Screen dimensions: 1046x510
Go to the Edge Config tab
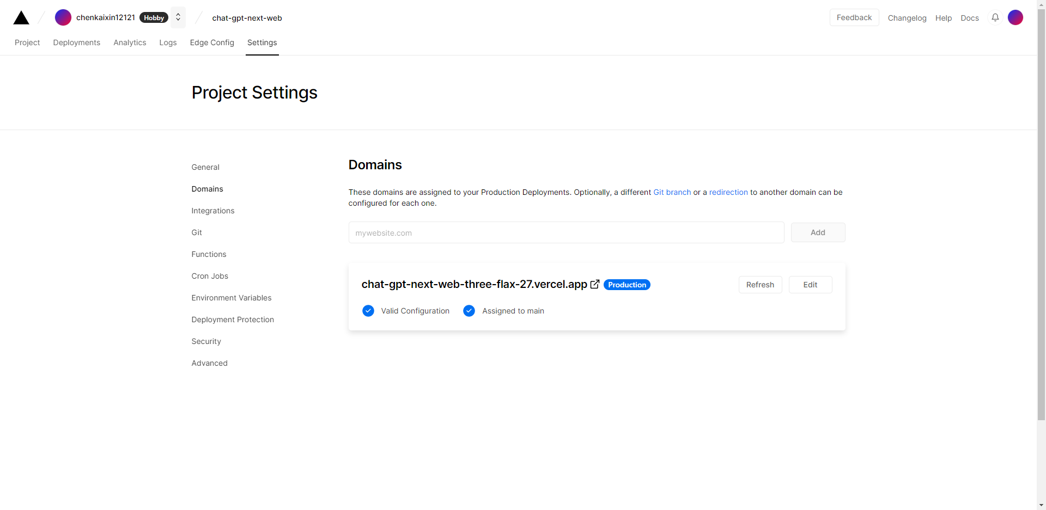click(212, 42)
